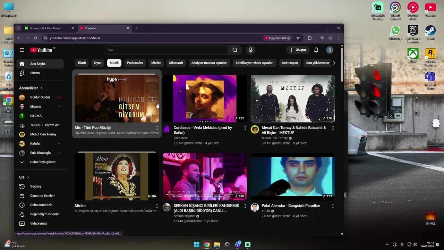
Task: Open Epic Games Launcher desktop shortcut
Action: point(413,34)
